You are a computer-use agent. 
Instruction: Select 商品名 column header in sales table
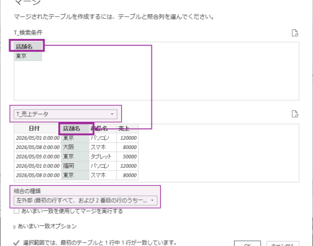[x=103, y=129]
